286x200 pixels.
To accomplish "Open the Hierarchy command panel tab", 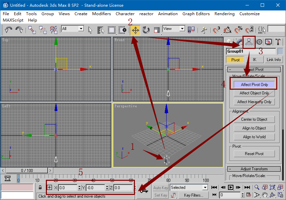I will pos(249,42).
